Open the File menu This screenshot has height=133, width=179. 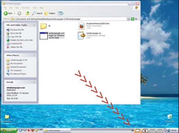pyautogui.click(x=5, y=8)
